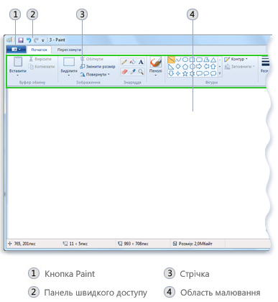Select the Curve shape
Viewport: 278px width, 302px height.
(x=178, y=60)
